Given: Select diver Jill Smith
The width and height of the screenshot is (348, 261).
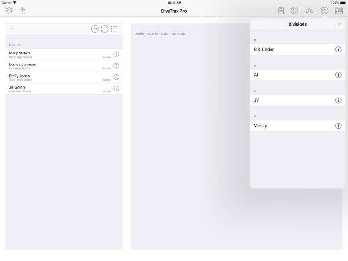Looking at the screenshot, I should (x=64, y=89).
